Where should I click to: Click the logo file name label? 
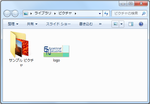point(56,60)
